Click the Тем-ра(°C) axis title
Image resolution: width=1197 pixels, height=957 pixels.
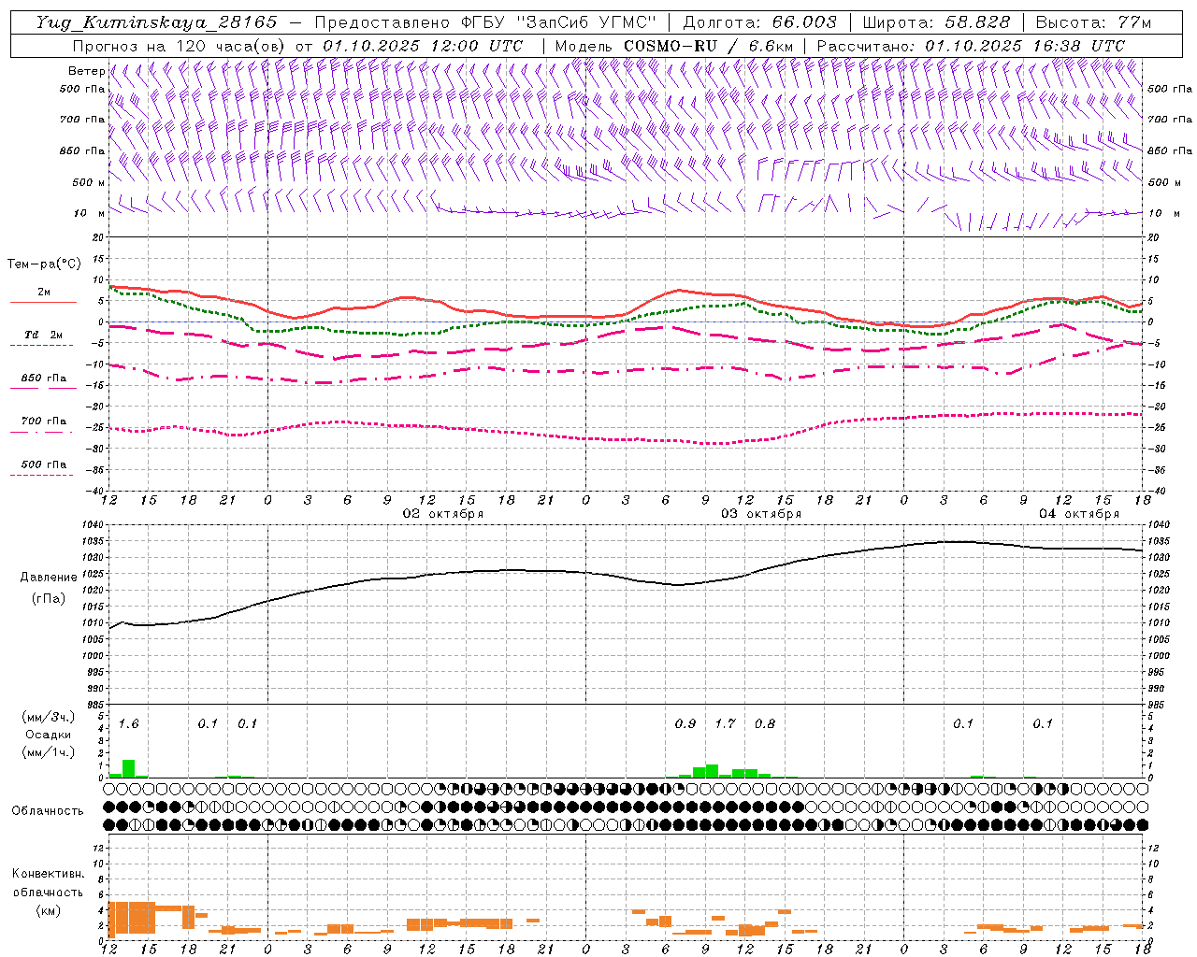coord(44,264)
